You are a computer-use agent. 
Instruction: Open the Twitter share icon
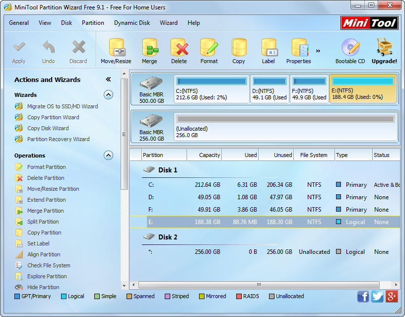[377, 296]
